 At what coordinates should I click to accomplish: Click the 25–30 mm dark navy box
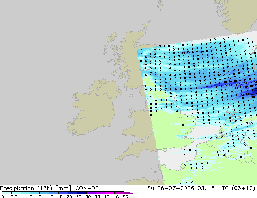pyautogui.click(x=81, y=193)
